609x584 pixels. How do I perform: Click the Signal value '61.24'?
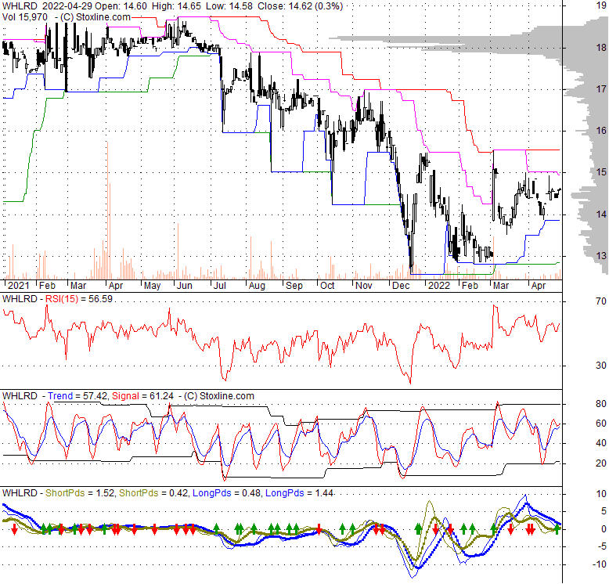click(161, 396)
